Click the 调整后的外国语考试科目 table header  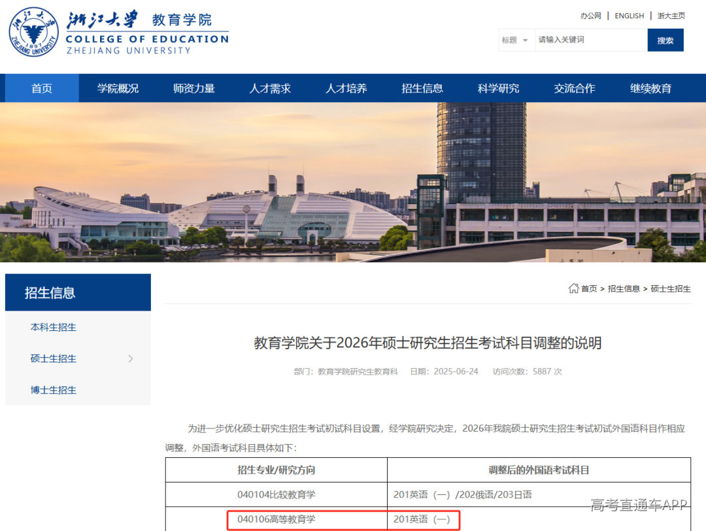(x=539, y=470)
